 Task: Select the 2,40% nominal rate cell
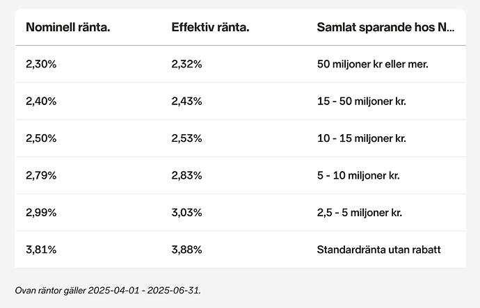coord(41,101)
